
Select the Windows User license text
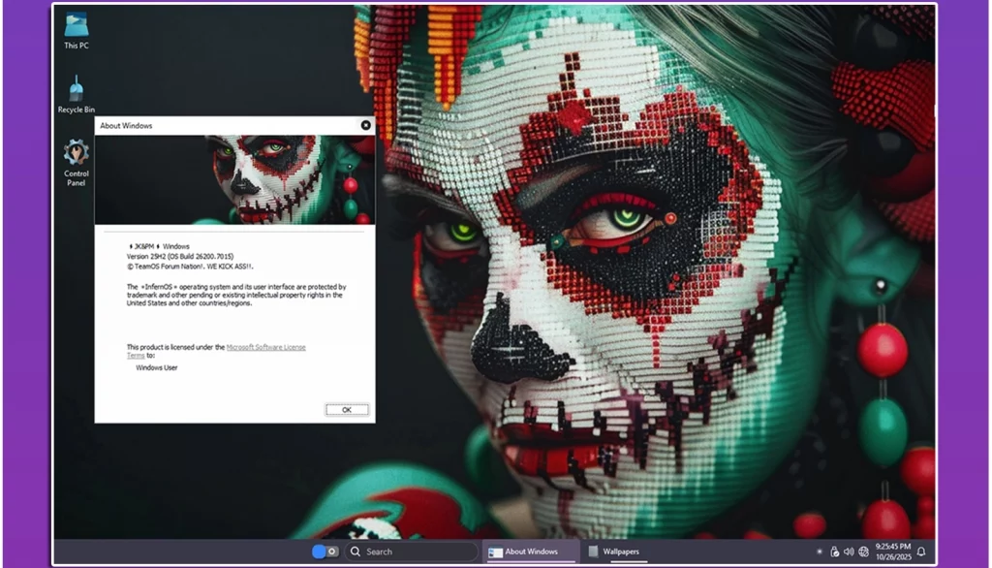(x=159, y=367)
